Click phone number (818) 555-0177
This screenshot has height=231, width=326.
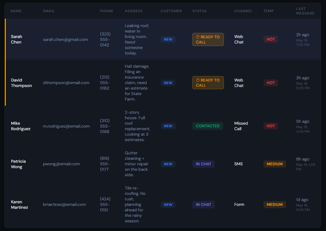tap(105, 164)
